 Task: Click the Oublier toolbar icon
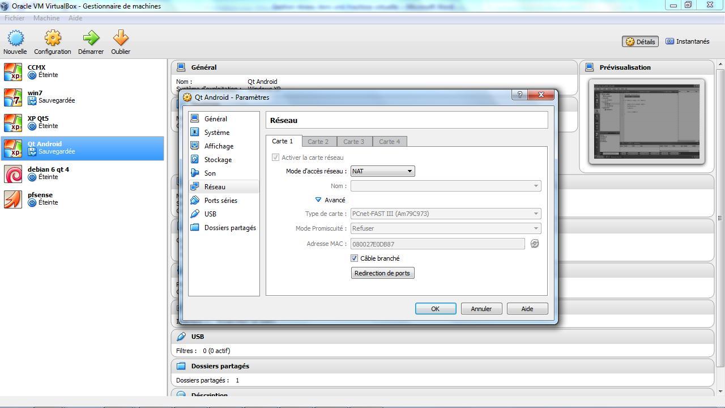(121, 39)
